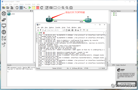The image size is (138, 90).
Task: Open GNS3 Control menu
Action: (16, 4)
